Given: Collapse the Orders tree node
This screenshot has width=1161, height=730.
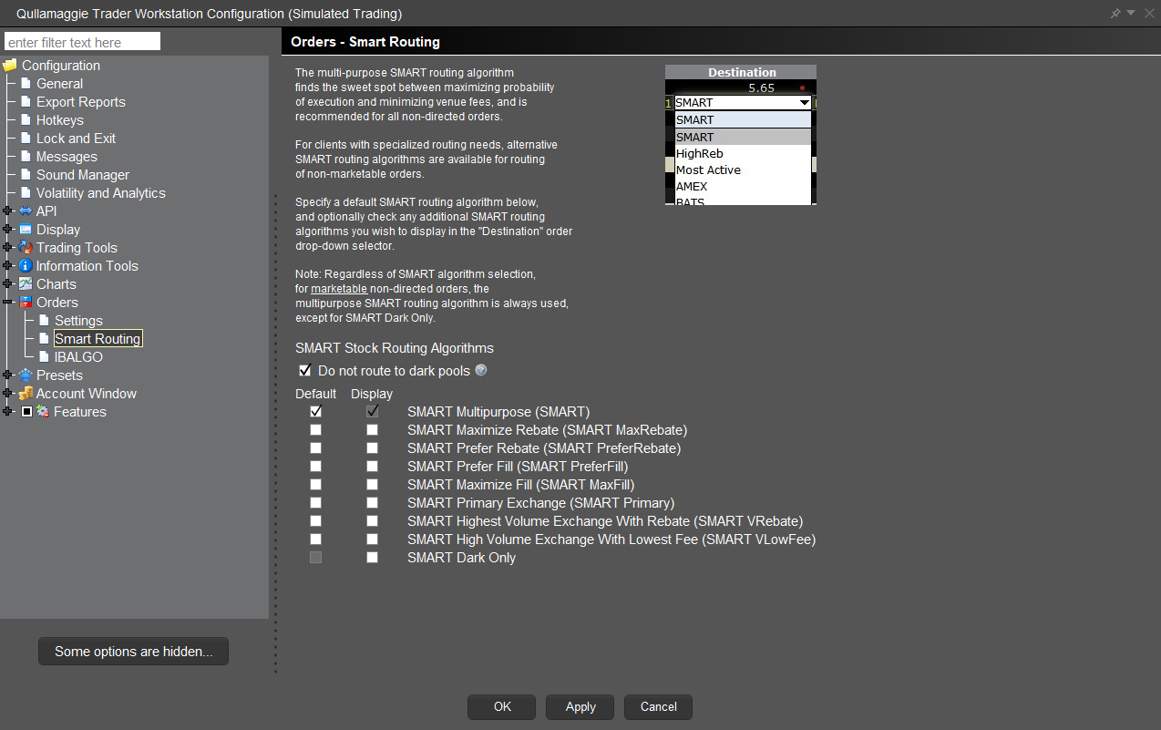Looking at the screenshot, I should click(8, 303).
